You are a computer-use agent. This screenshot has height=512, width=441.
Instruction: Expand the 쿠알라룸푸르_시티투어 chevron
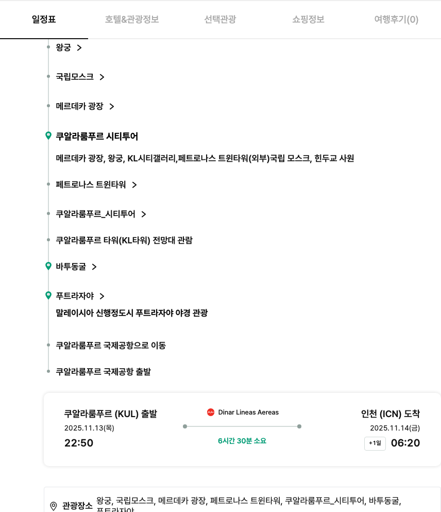click(144, 214)
